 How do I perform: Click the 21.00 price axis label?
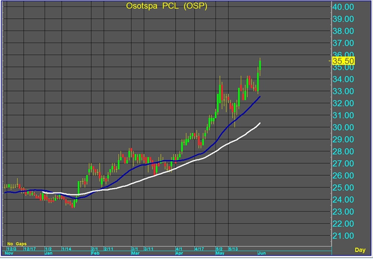(x=343, y=236)
